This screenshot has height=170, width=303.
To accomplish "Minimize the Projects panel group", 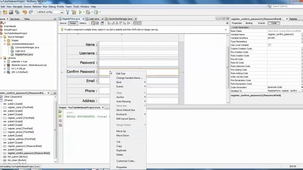I will click(55, 19).
